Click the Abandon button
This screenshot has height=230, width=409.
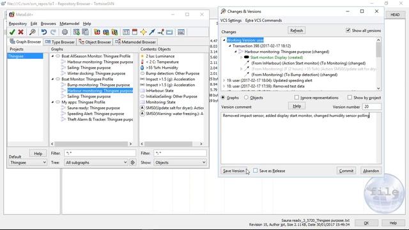tap(371, 171)
